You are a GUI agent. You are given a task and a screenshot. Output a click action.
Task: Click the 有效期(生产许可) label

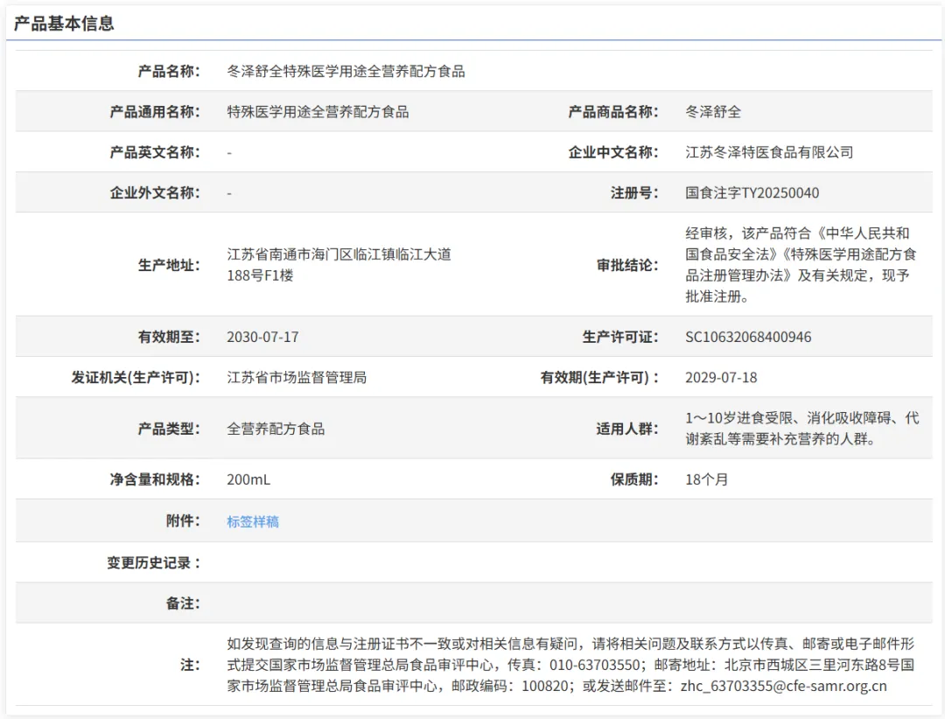(x=599, y=377)
